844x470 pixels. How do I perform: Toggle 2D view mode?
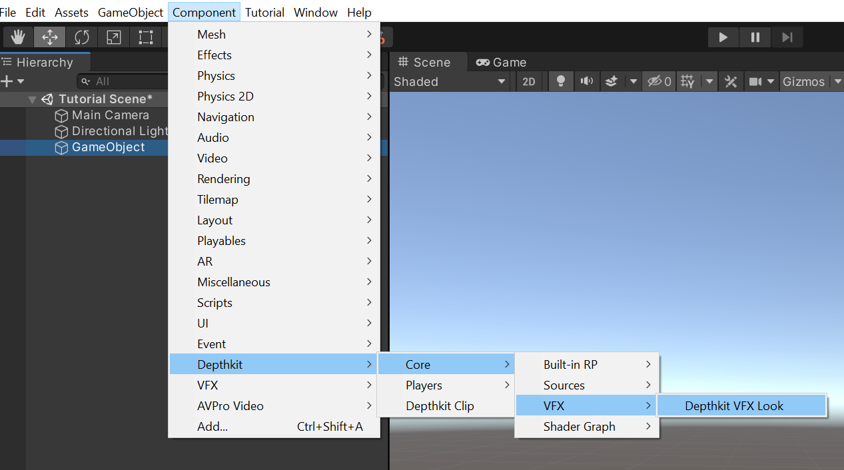click(x=529, y=81)
